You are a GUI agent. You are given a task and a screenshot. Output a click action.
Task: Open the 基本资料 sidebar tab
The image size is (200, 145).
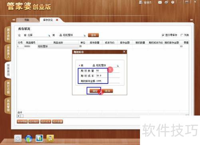coord(8,34)
